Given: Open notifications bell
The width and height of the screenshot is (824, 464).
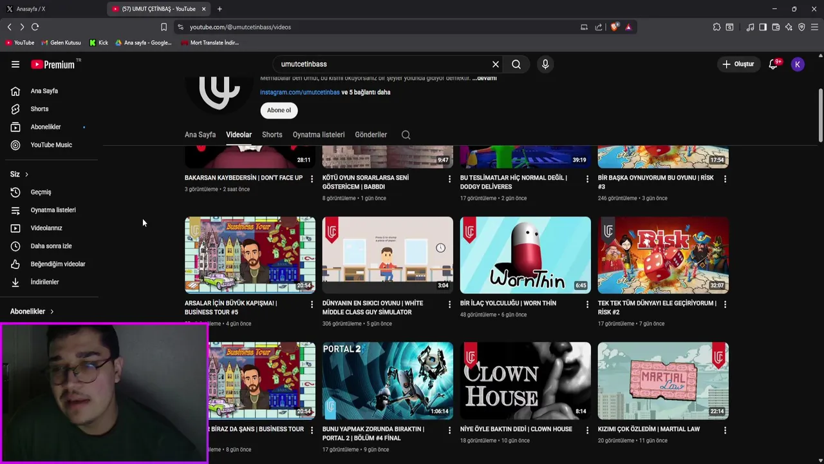Looking at the screenshot, I should (773, 64).
